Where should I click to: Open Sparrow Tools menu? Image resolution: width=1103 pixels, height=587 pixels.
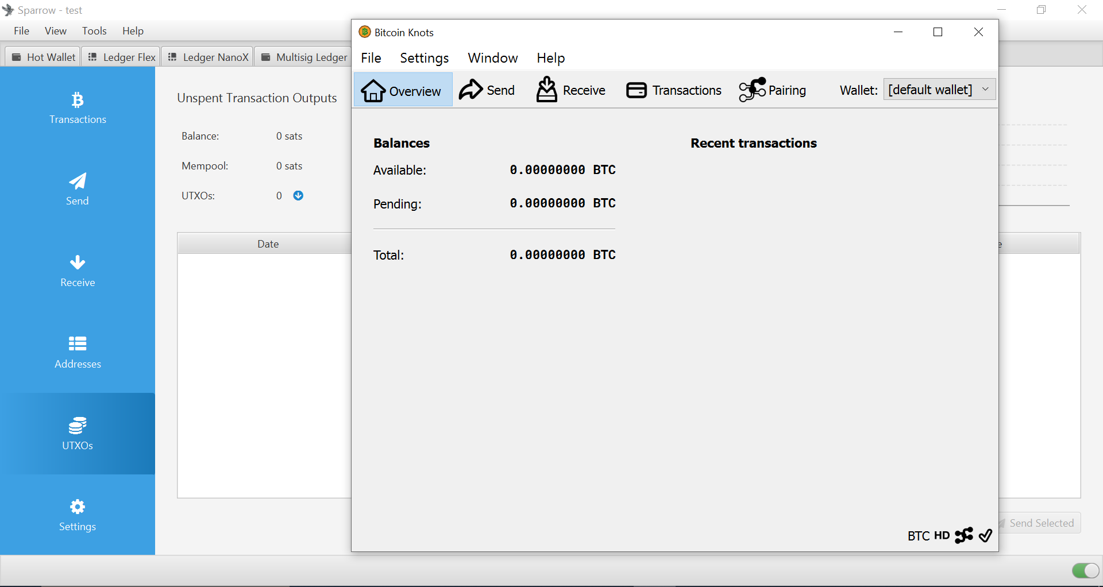pyautogui.click(x=94, y=31)
